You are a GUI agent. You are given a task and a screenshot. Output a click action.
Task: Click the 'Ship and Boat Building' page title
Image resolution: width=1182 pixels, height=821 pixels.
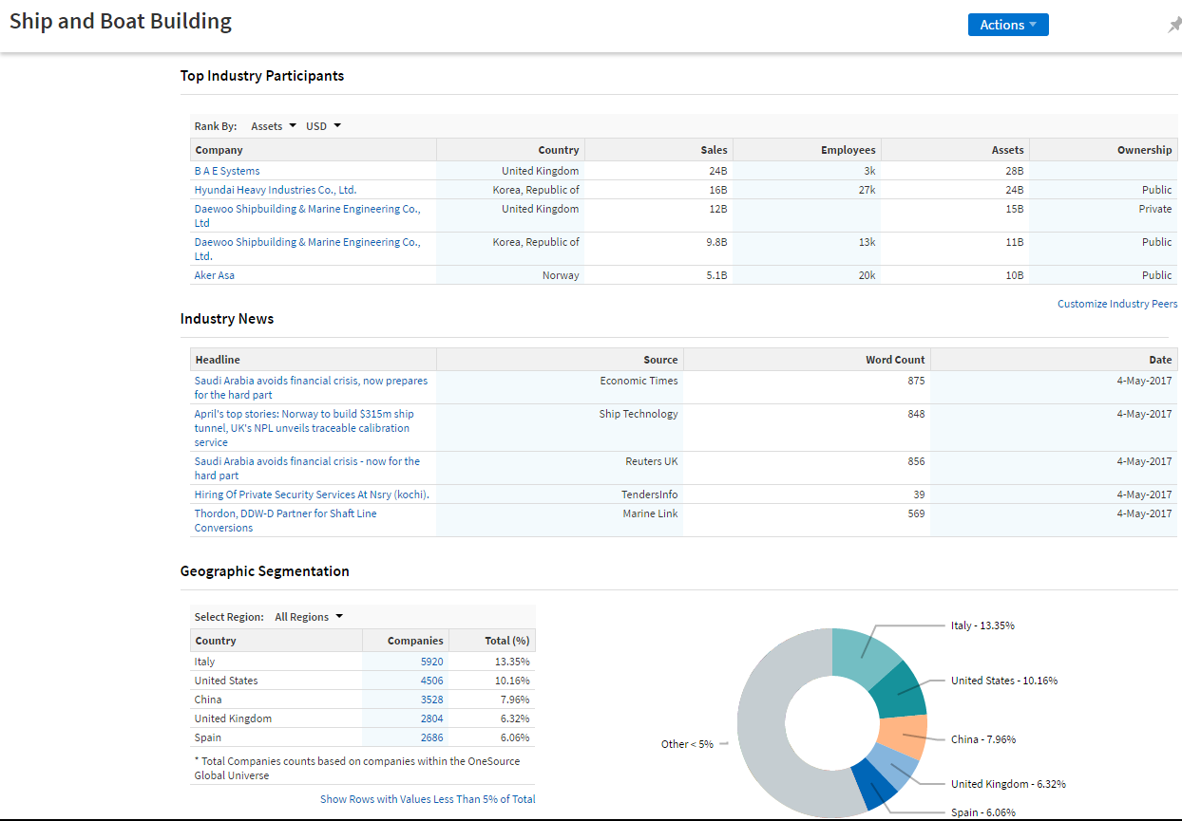coord(121,21)
